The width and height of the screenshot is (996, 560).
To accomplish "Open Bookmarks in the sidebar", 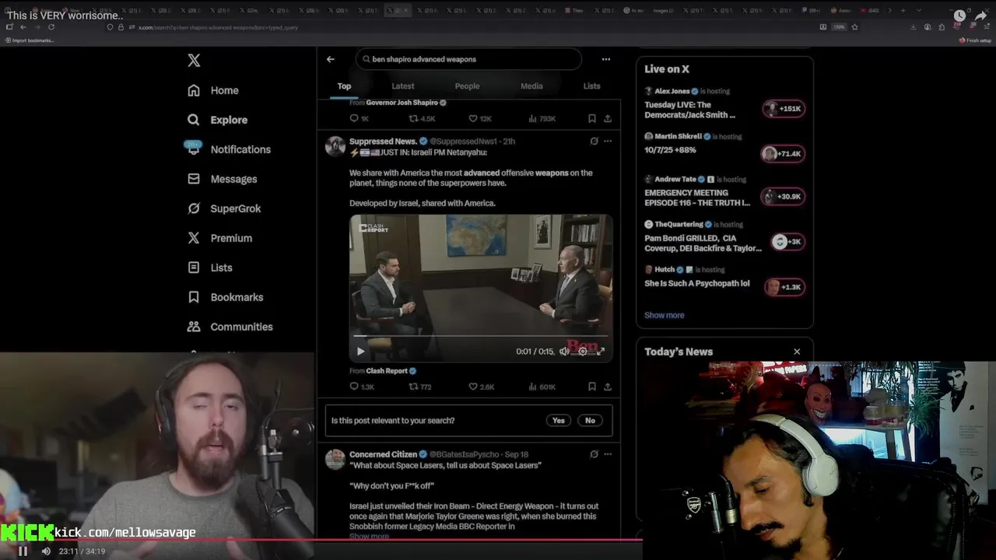I will point(226,297).
